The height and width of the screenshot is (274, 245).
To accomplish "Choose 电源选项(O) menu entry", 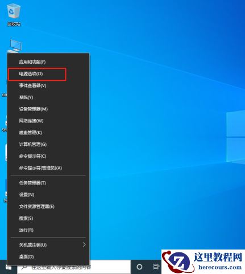I will point(48,73).
